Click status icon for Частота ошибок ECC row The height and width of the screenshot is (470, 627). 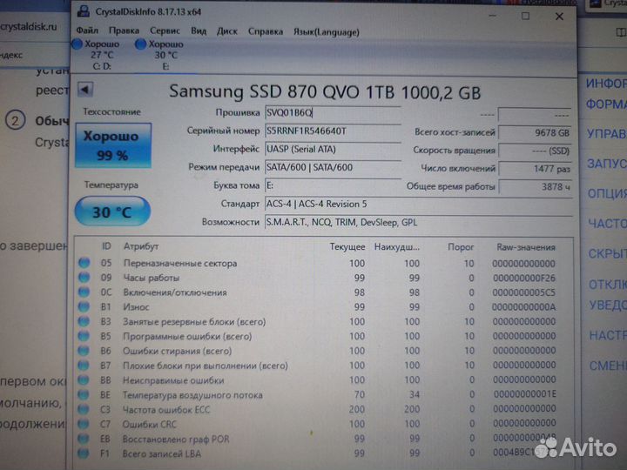pos(84,409)
